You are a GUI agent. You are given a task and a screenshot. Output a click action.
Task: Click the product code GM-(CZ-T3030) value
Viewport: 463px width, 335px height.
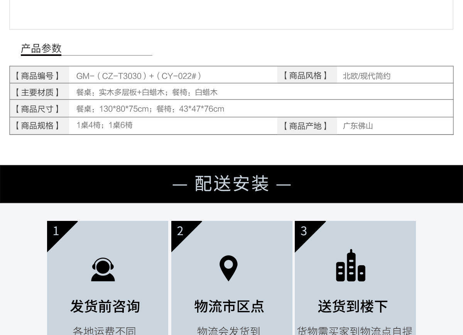pos(139,76)
